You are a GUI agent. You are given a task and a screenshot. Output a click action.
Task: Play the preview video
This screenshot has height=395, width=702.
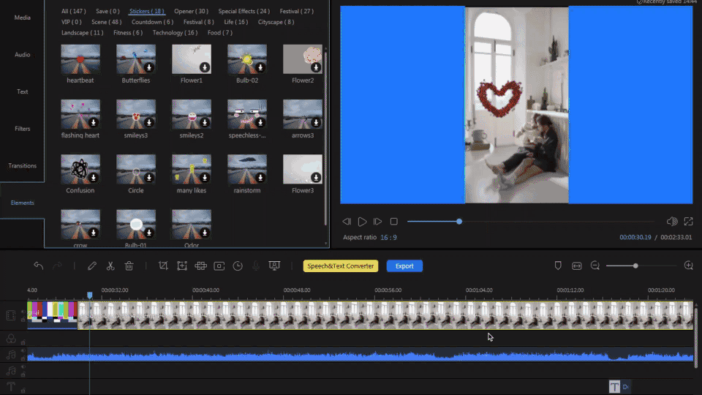click(362, 221)
